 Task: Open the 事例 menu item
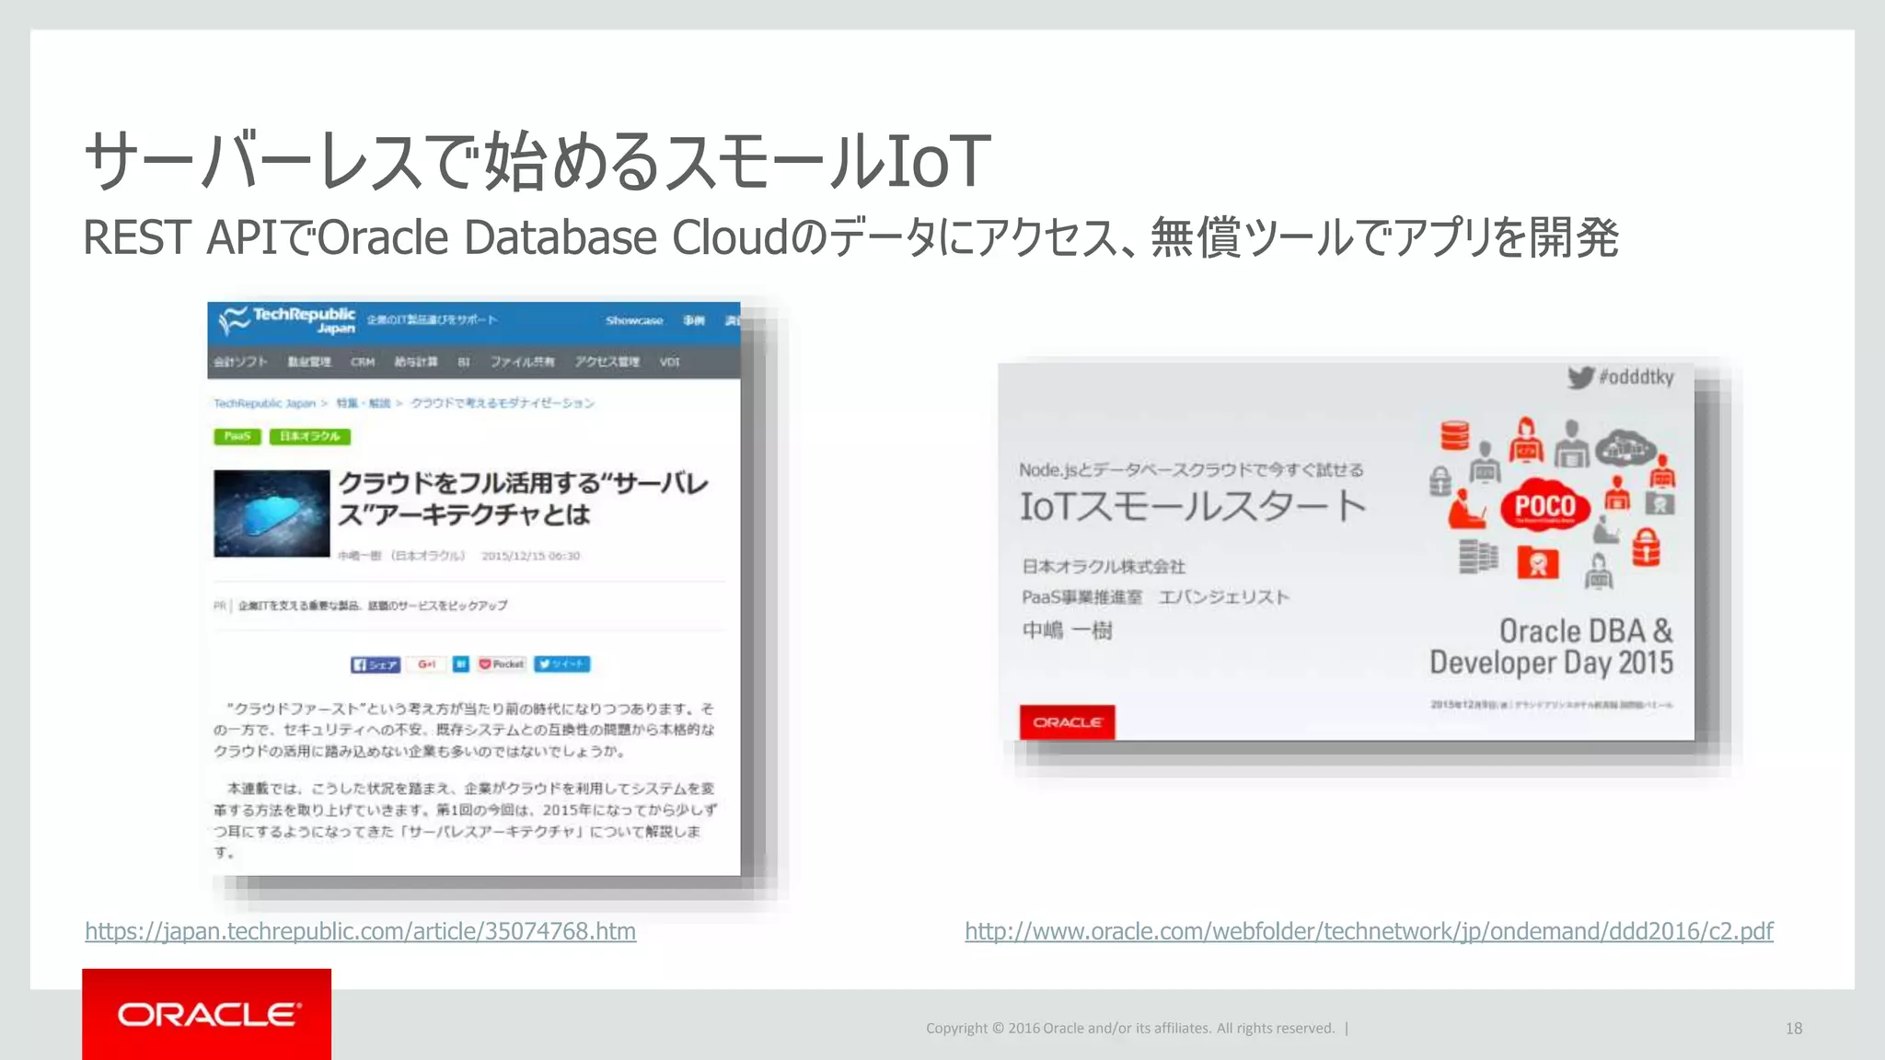(x=694, y=321)
